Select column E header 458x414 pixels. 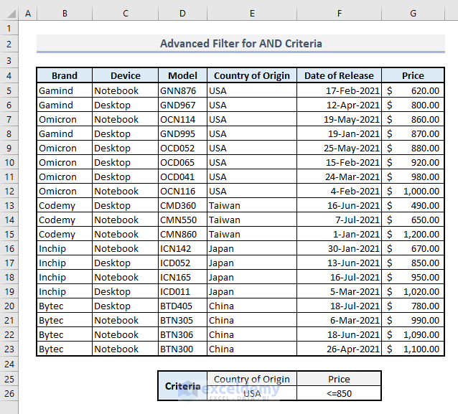pyautogui.click(x=252, y=14)
